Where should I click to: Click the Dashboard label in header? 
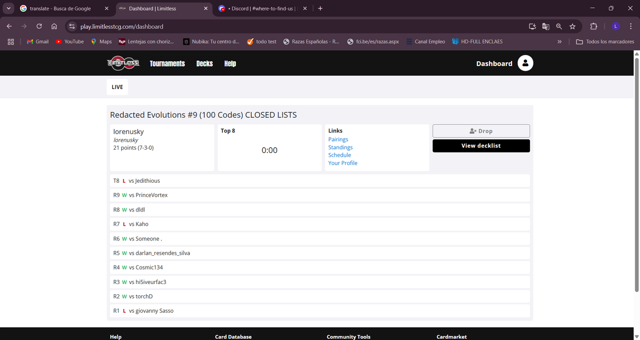(x=494, y=63)
